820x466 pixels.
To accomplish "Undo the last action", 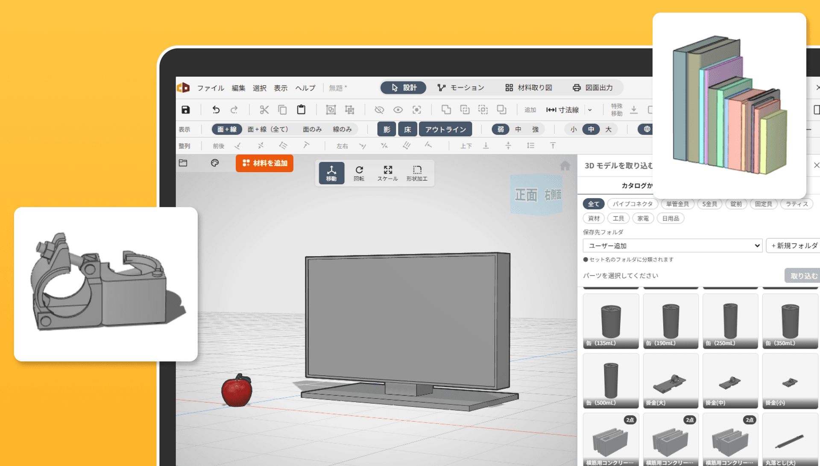I will (216, 110).
